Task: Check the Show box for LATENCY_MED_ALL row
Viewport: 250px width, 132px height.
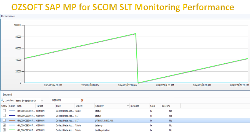Action: 4,120
